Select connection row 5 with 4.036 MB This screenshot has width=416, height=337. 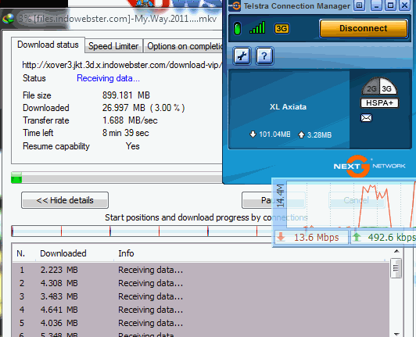200,323
